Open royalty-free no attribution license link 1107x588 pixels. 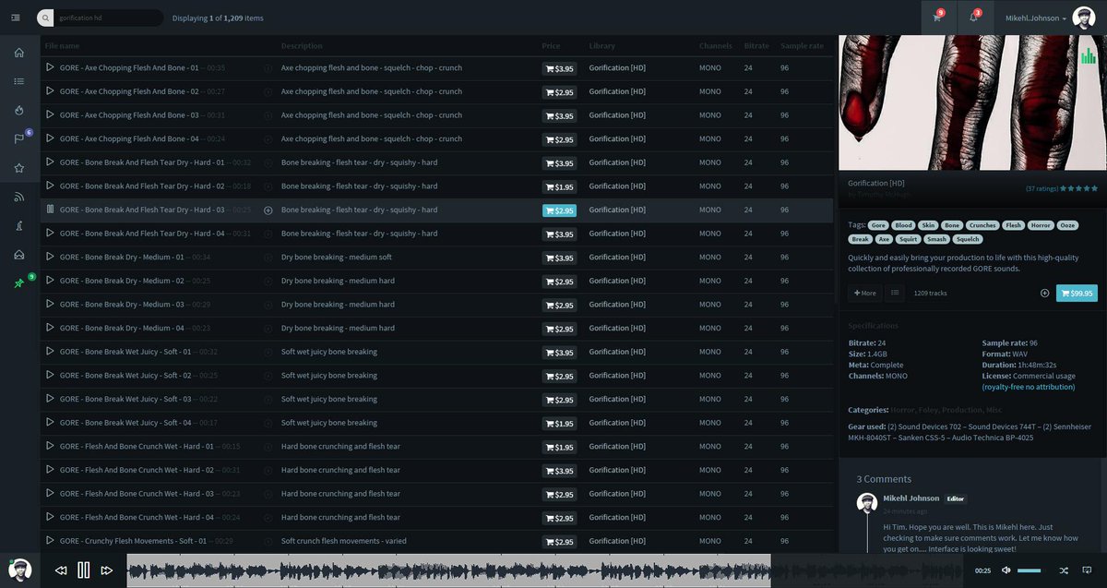1029,387
